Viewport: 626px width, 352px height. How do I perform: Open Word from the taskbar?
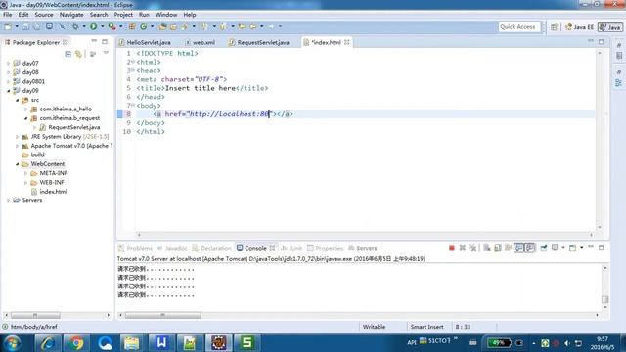[161, 343]
